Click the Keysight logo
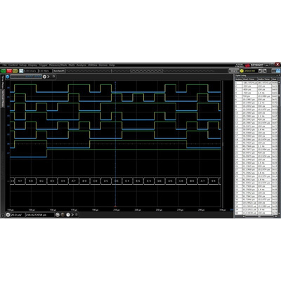 (x=254, y=65)
